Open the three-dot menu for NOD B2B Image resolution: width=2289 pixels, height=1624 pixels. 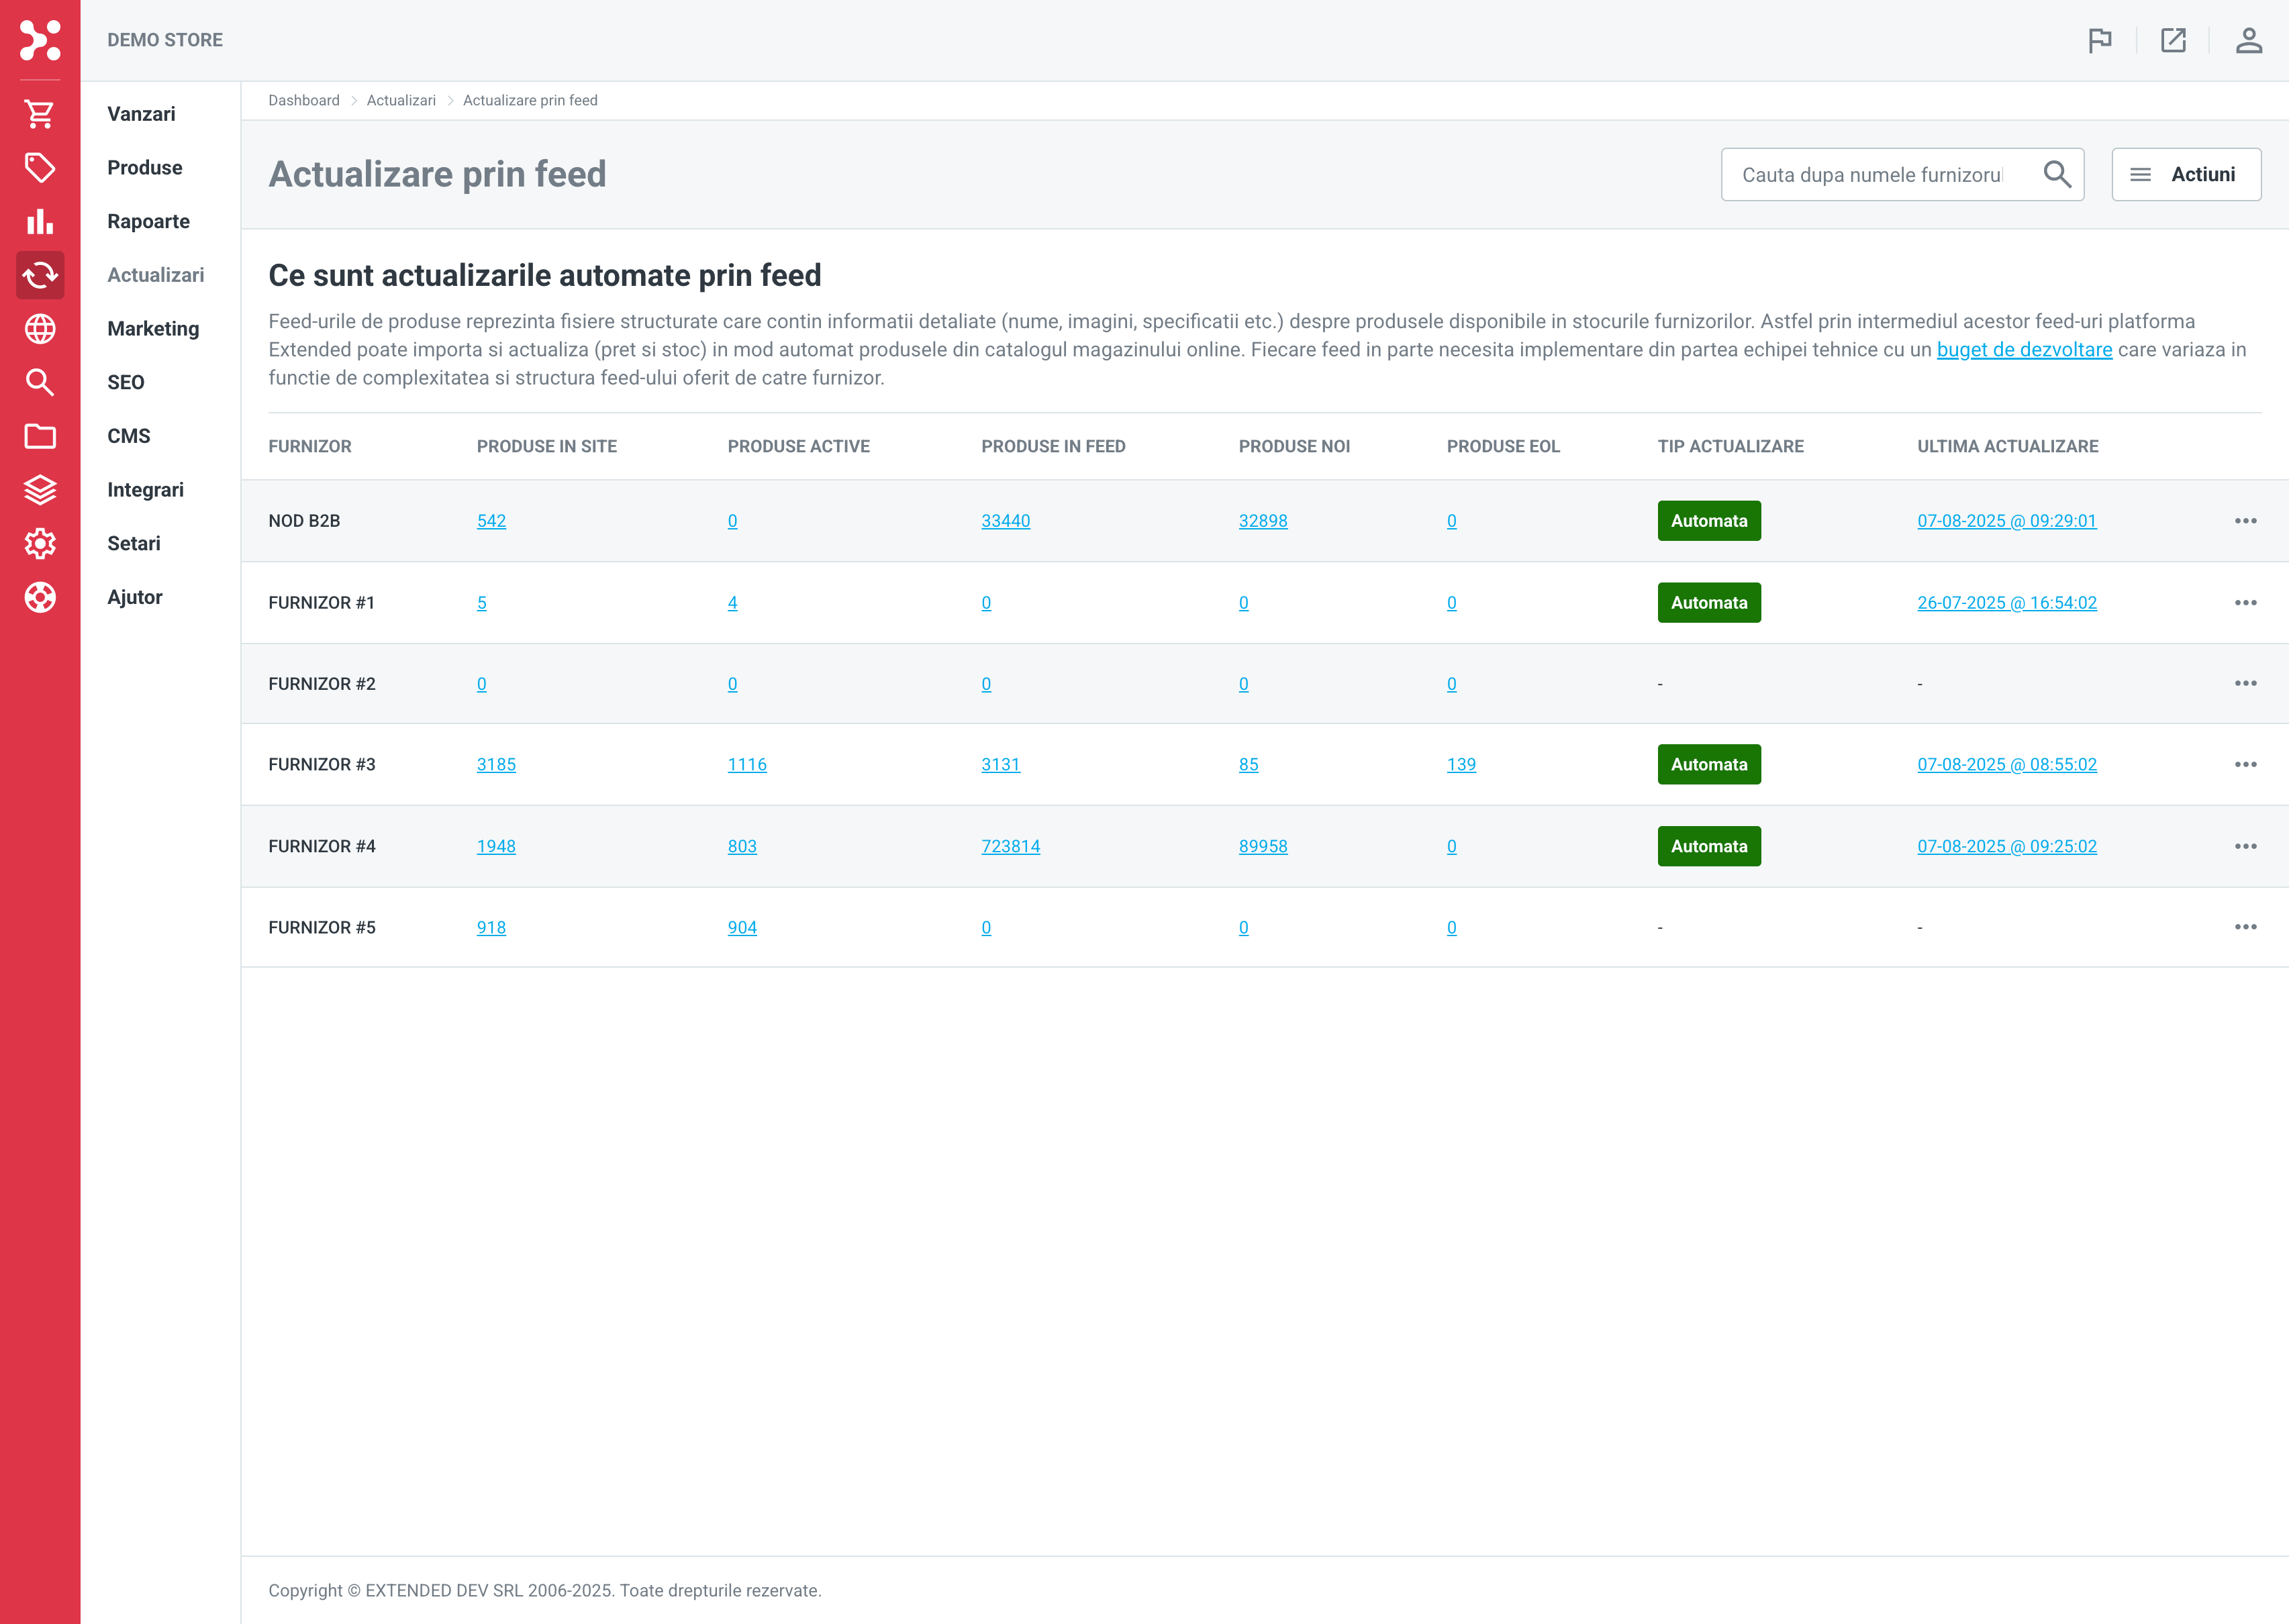[2246, 521]
